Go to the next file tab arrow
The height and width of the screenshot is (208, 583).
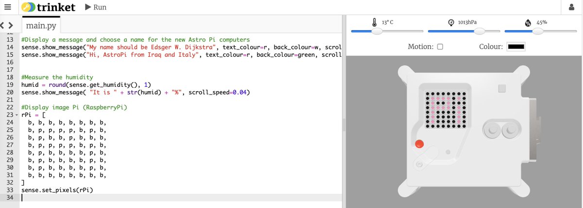[x=11, y=25]
